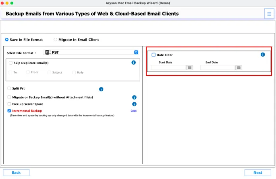
Task: Open the End Date calendar picker
Action: [x=239, y=67]
